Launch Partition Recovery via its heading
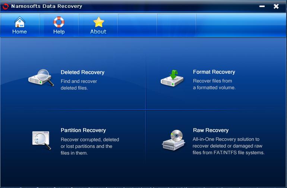Image resolution: width=287 pixels, height=188 pixels. tap(83, 130)
